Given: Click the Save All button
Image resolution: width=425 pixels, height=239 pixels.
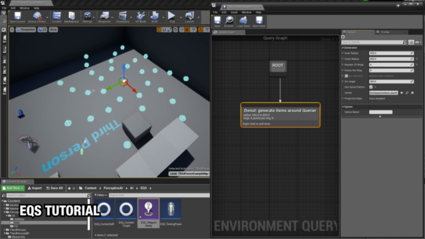Looking at the screenshot, I should tap(54, 188).
